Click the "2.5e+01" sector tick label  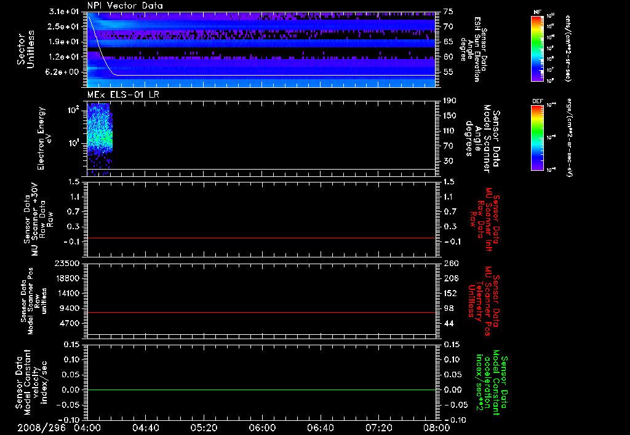click(x=64, y=26)
